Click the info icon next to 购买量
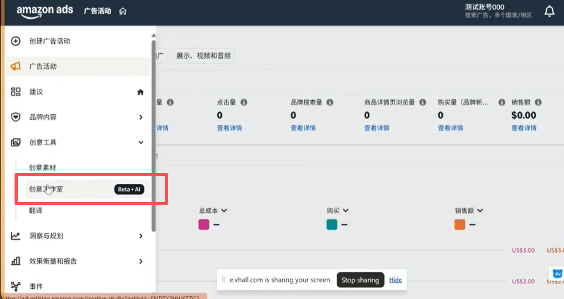The width and height of the screenshot is (564, 299). pyautogui.click(x=502, y=102)
